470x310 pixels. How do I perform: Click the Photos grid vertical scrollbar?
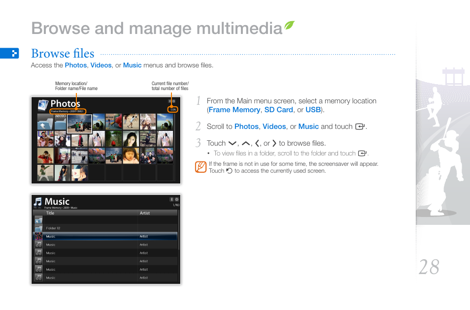tap(175, 147)
